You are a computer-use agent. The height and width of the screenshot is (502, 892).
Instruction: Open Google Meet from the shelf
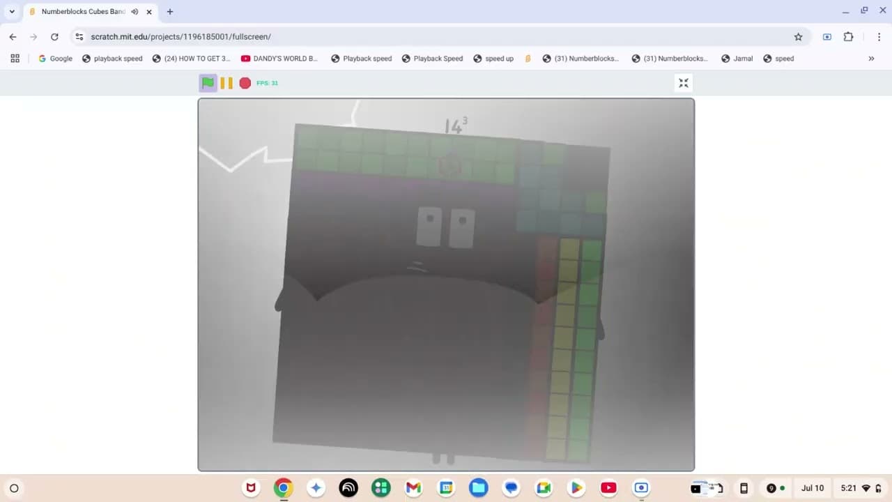tap(544, 488)
